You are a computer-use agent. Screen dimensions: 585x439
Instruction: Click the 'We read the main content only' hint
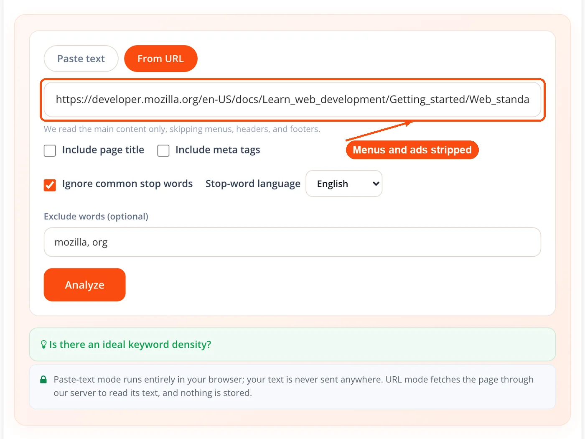pyautogui.click(x=182, y=129)
